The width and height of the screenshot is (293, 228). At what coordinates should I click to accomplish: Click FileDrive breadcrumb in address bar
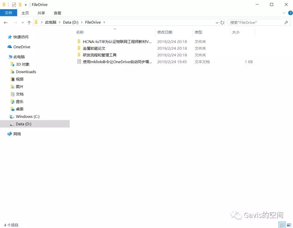pos(93,22)
